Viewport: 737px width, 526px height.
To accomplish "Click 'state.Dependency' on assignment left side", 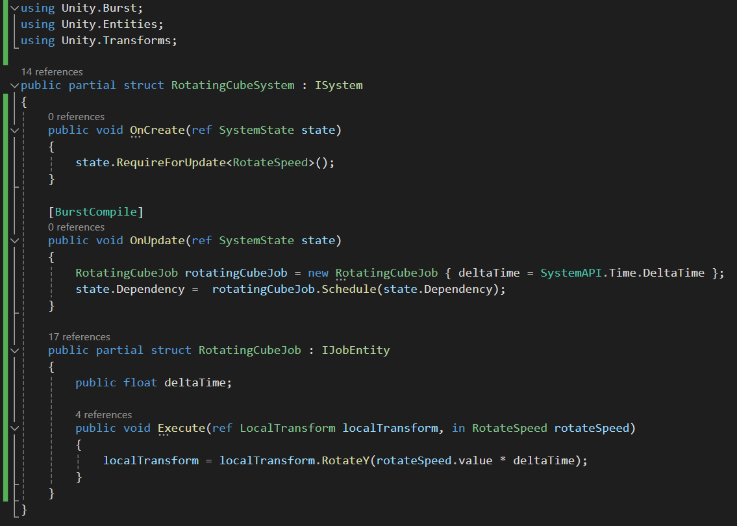I will [131, 289].
